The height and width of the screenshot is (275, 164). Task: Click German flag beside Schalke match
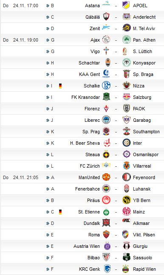(x=60, y=86)
